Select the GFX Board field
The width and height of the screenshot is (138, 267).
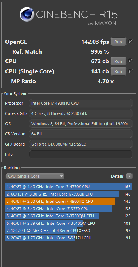coord(81,144)
